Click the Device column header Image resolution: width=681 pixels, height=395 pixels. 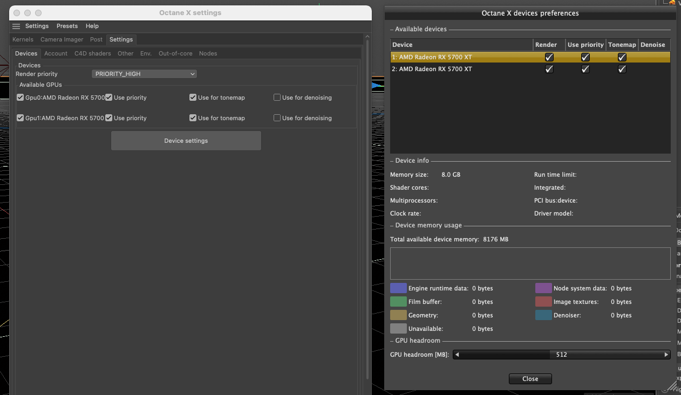(x=461, y=45)
